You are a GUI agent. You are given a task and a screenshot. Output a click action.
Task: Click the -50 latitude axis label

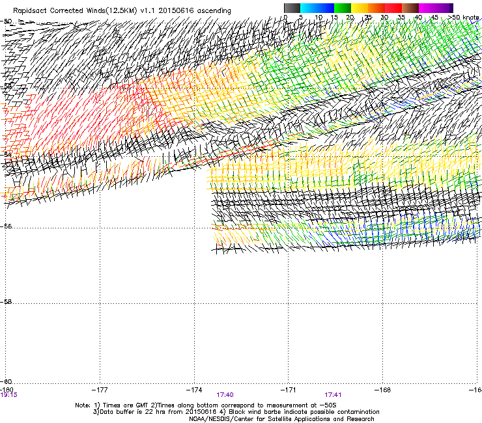point(6,21)
